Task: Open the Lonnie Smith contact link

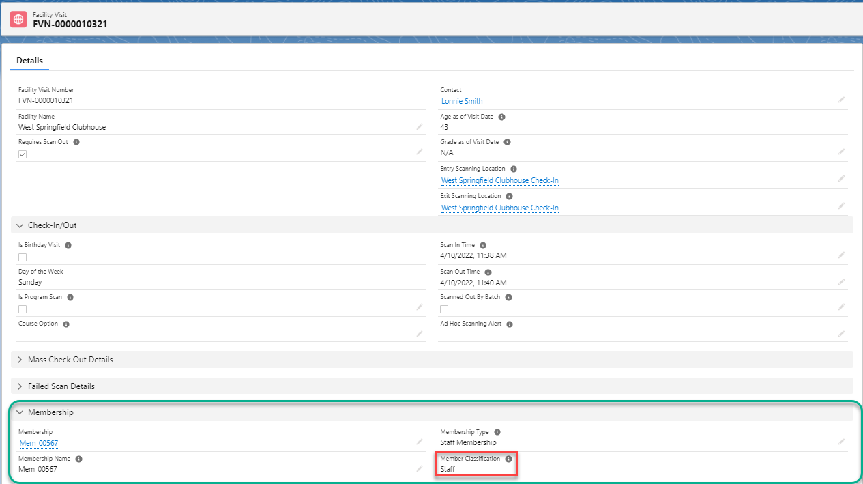Action: click(x=462, y=101)
